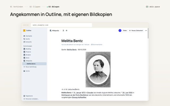Click the Suche magnifier icon
This screenshot has height=106, width=170.
click(x=24, y=39)
